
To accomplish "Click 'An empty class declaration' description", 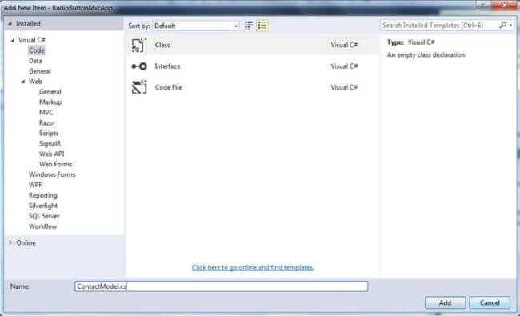I will 426,55.
